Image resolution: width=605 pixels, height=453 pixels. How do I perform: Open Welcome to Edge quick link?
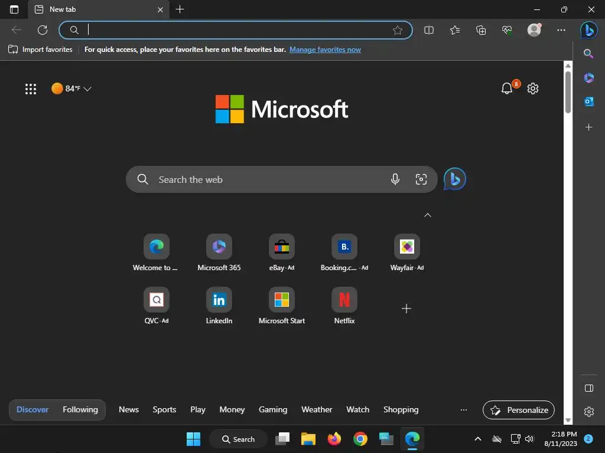[x=156, y=252]
